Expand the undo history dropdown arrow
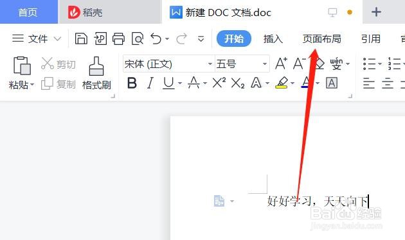Screen dimensions: 405x240 (167, 39)
